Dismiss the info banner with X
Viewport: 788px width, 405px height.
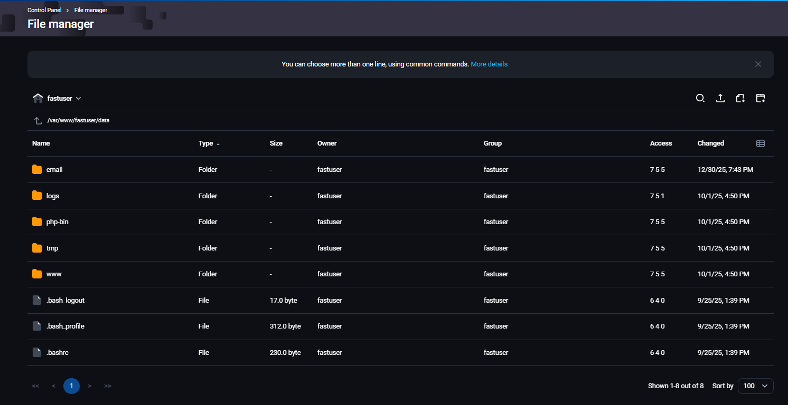tap(758, 64)
